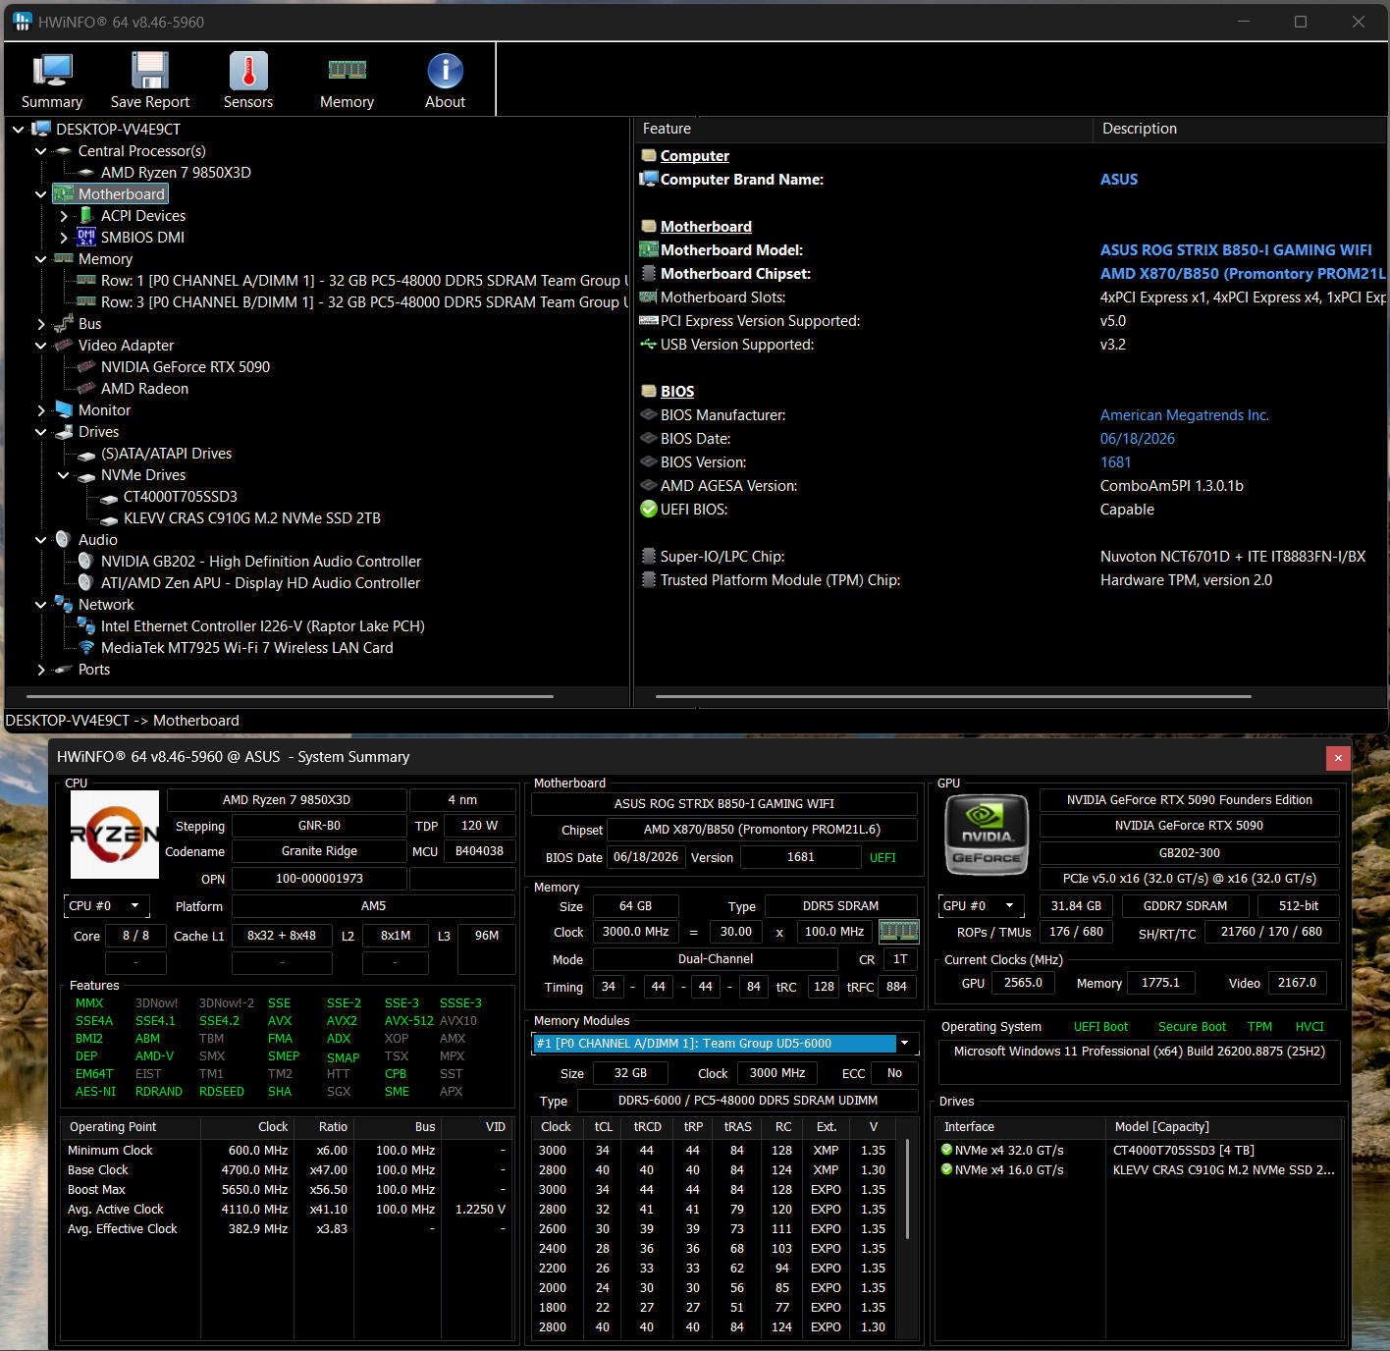Viewport: 1390px width, 1351px height.
Task: Expand the SMBIOS DMI node
Action: [x=64, y=237]
